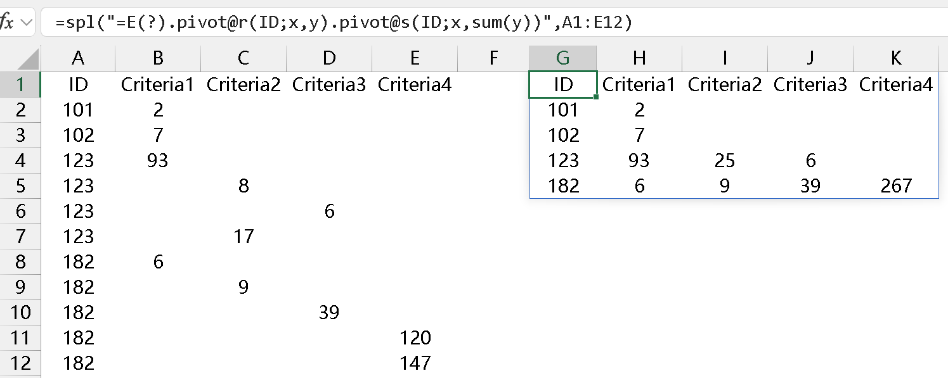Select row 1 header
Screen dimensions: 948x378
pyautogui.click(x=20, y=84)
